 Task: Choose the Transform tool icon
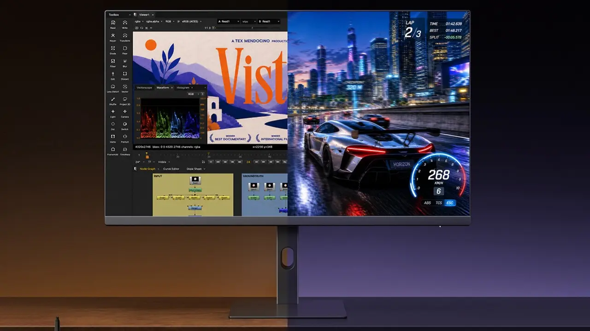coord(125,36)
